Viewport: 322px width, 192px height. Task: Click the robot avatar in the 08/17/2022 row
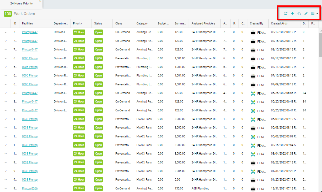tap(253, 32)
